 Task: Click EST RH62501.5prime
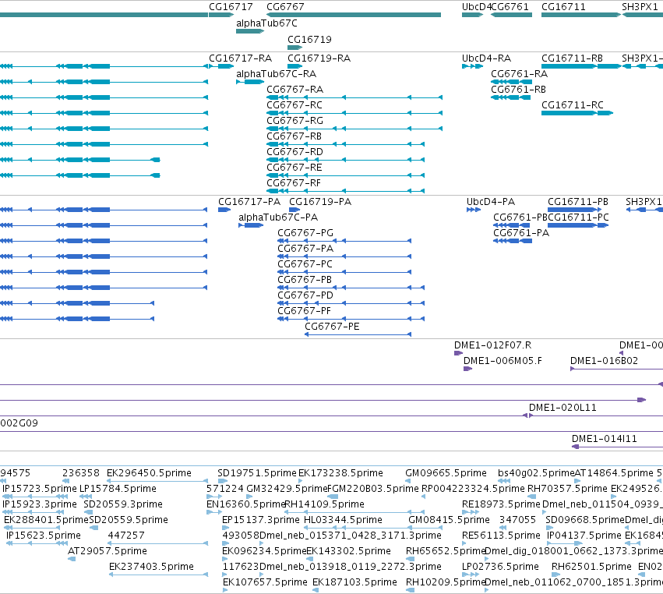[x=555, y=575]
